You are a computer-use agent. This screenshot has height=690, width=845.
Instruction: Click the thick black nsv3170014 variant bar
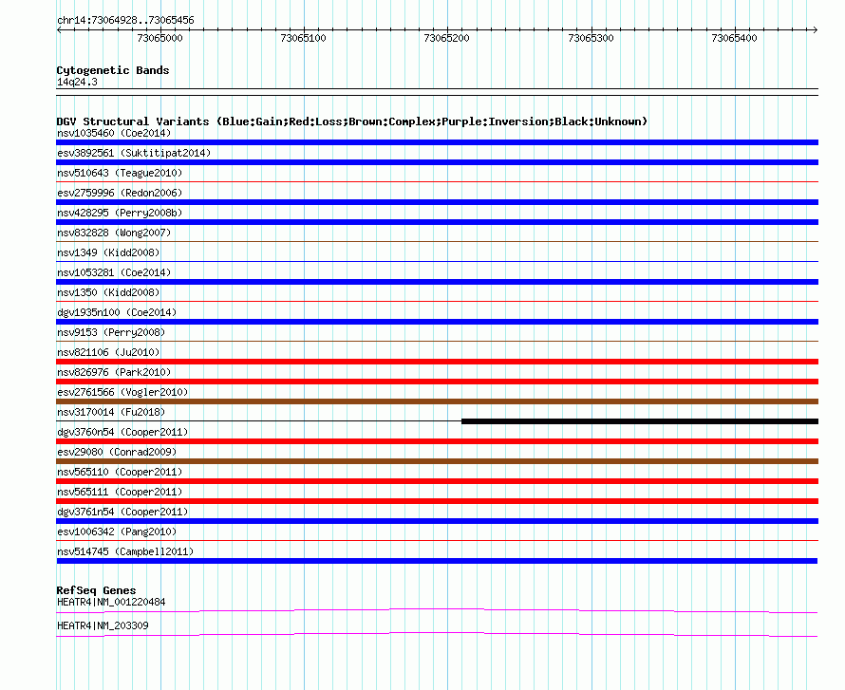640,421
